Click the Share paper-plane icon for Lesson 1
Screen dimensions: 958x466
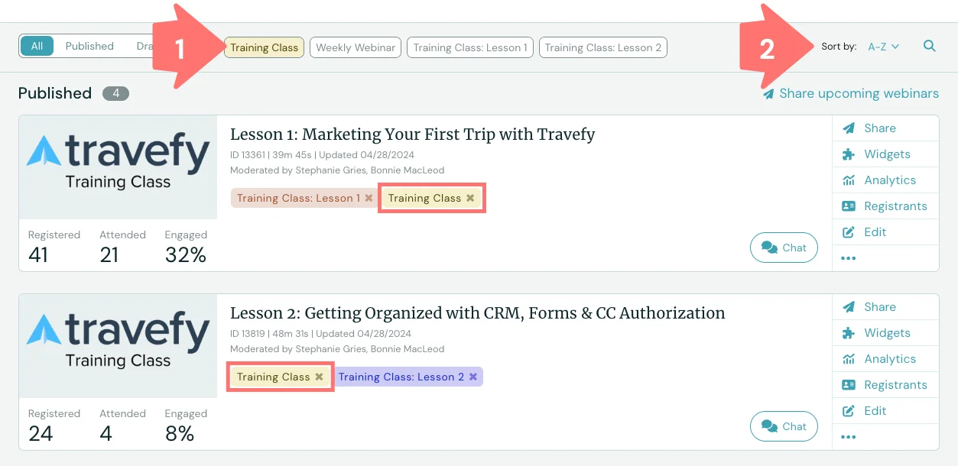coord(849,128)
